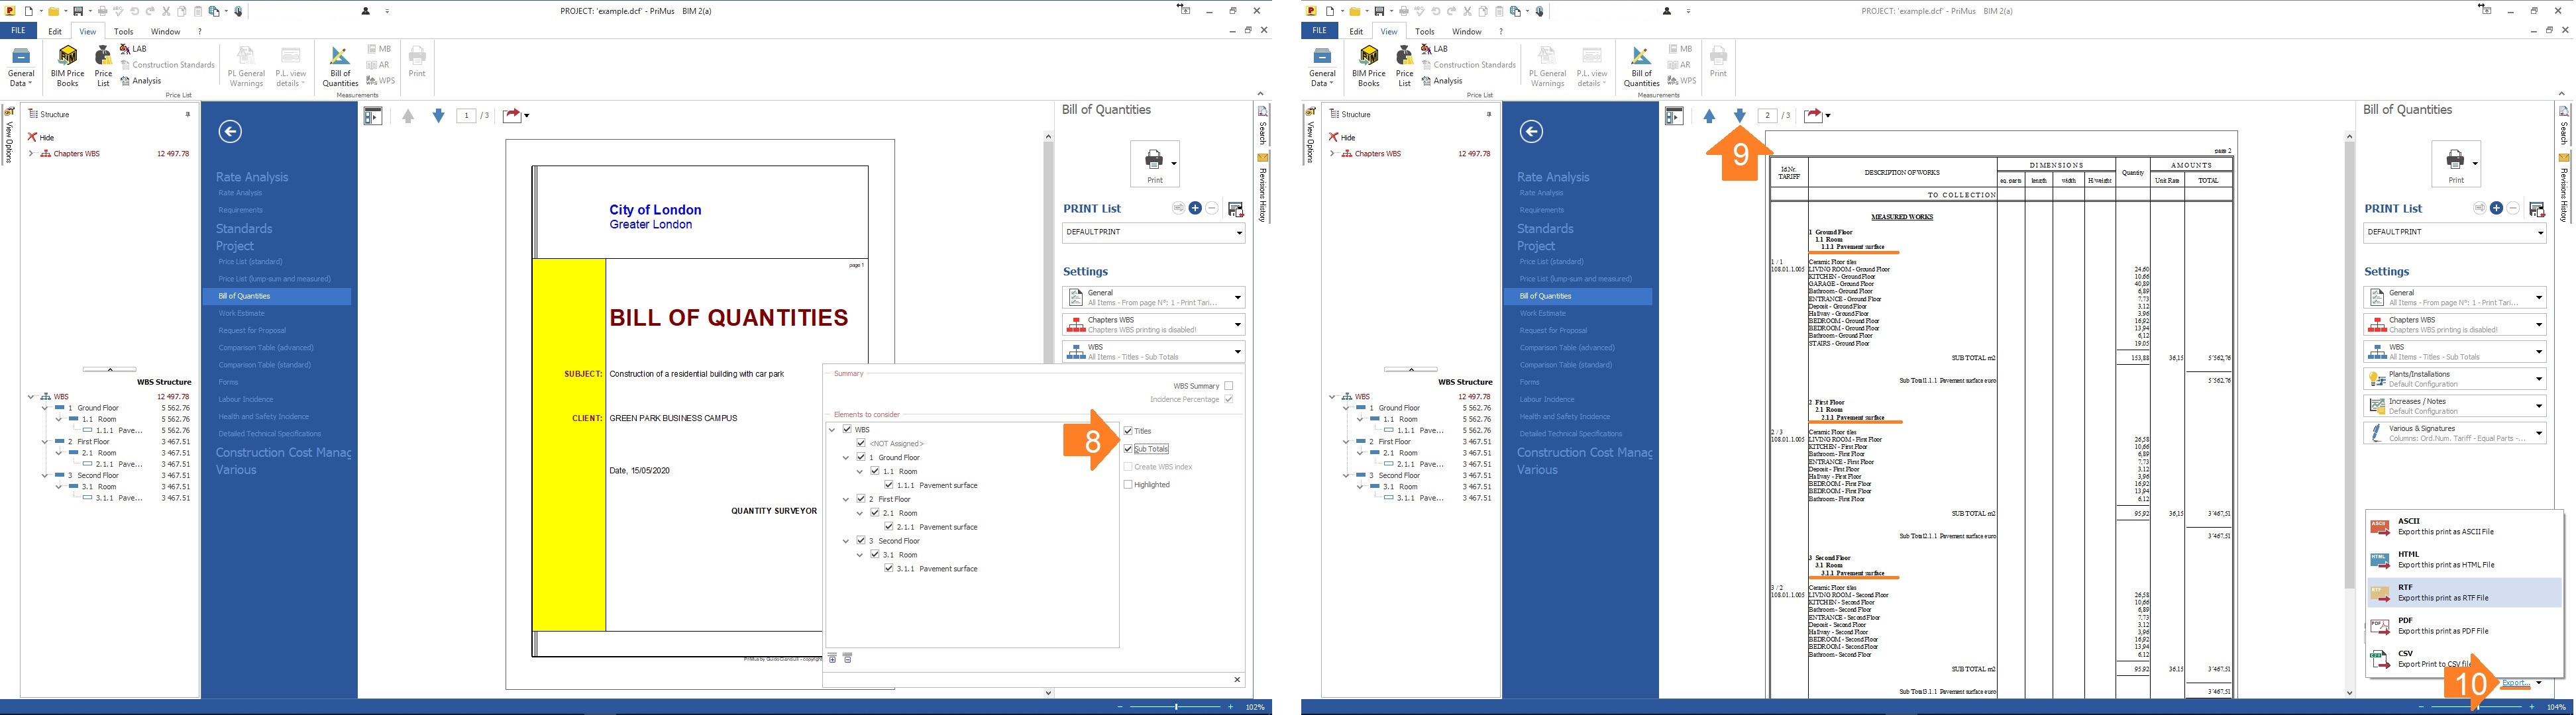This screenshot has height=715, width=2576.
Task: Open Edit tab in left window
Action: coord(55,31)
